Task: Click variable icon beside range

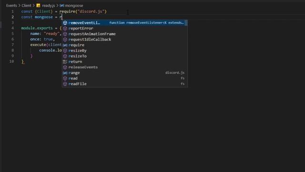Action: click(x=65, y=73)
